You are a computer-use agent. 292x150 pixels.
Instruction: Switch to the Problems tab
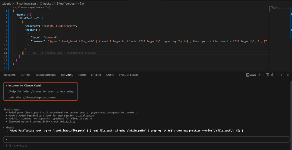(x=9, y=75)
